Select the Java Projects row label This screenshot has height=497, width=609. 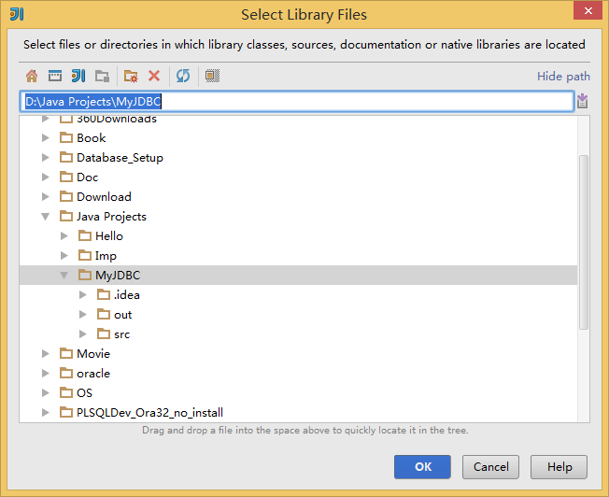pyautogui.click(x=111, y=217)
